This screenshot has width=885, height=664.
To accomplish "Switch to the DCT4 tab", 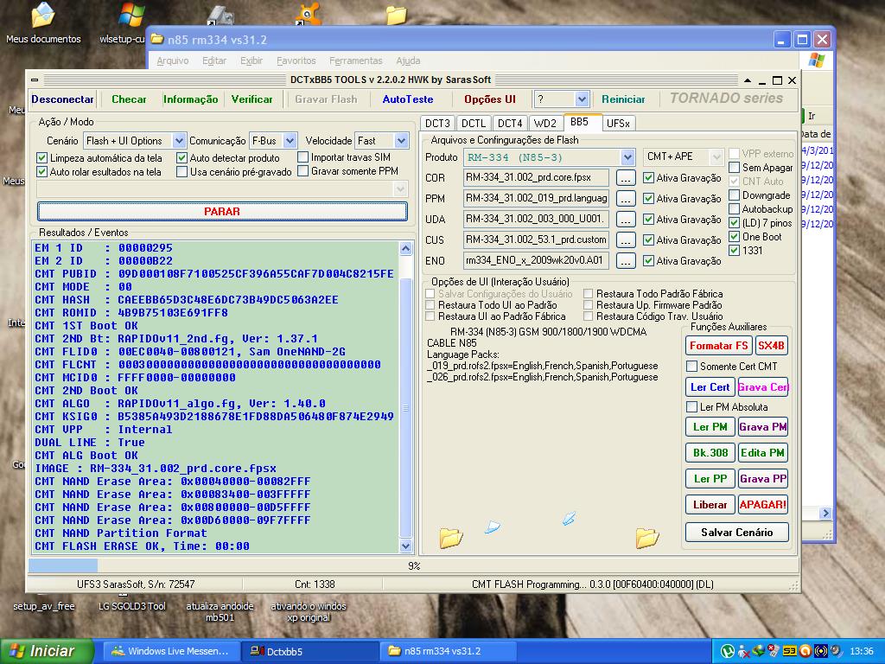I will coord(510,123).
